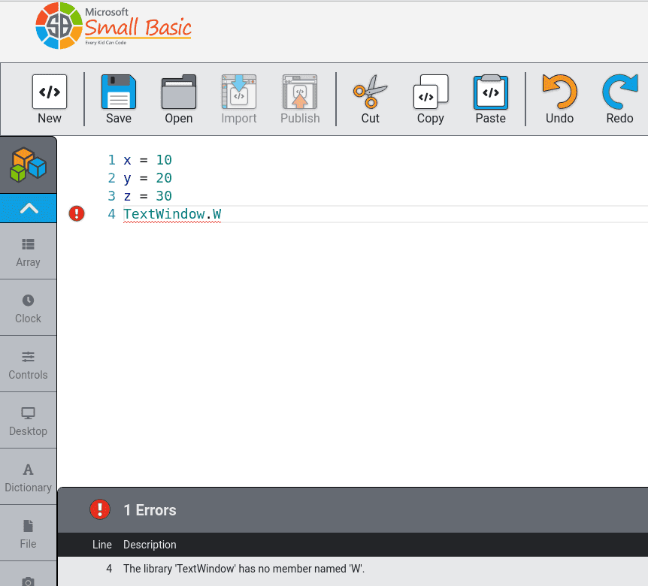Open the Clock library item

(x=28, y=308)
